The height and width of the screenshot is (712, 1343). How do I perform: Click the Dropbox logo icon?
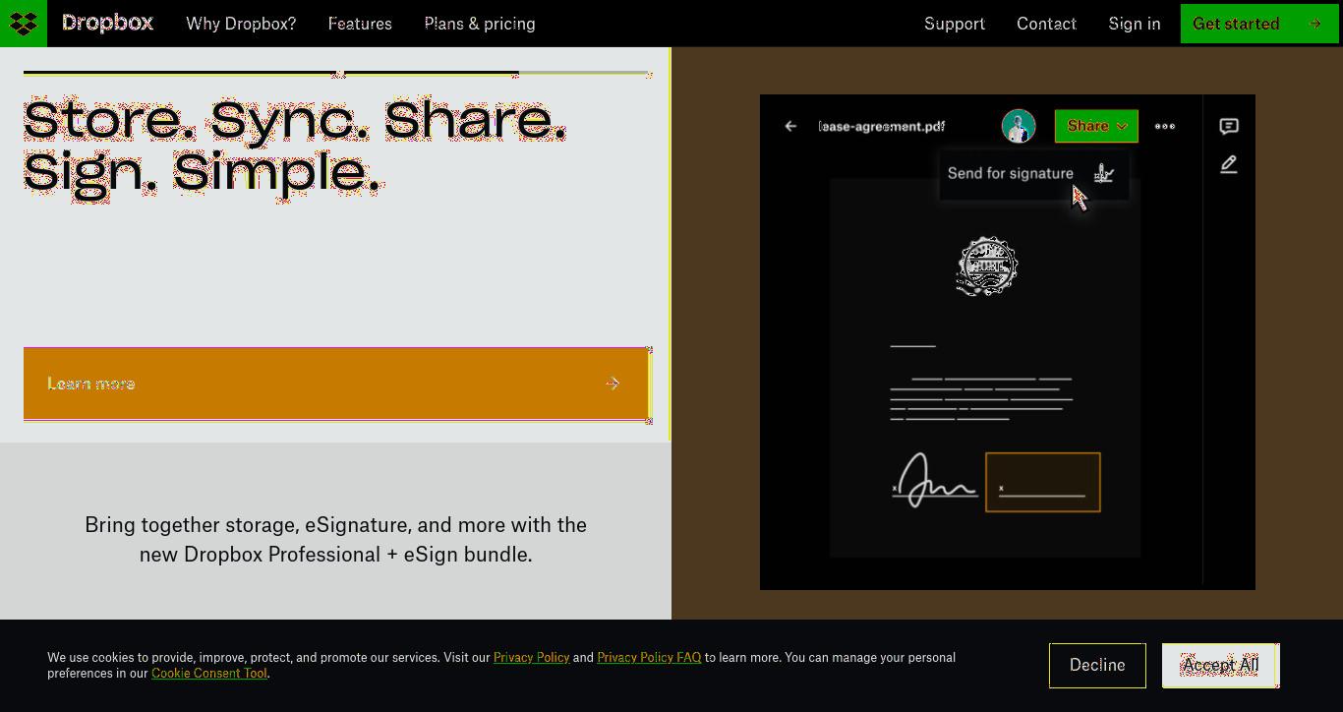pyautogui.click(x=24, y=24)
